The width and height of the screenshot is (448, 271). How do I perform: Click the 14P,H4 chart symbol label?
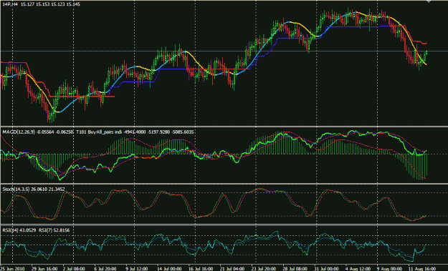tap(10, 4)
